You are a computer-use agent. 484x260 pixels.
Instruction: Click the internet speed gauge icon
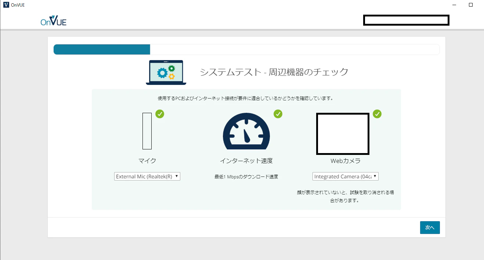point(246,131)
